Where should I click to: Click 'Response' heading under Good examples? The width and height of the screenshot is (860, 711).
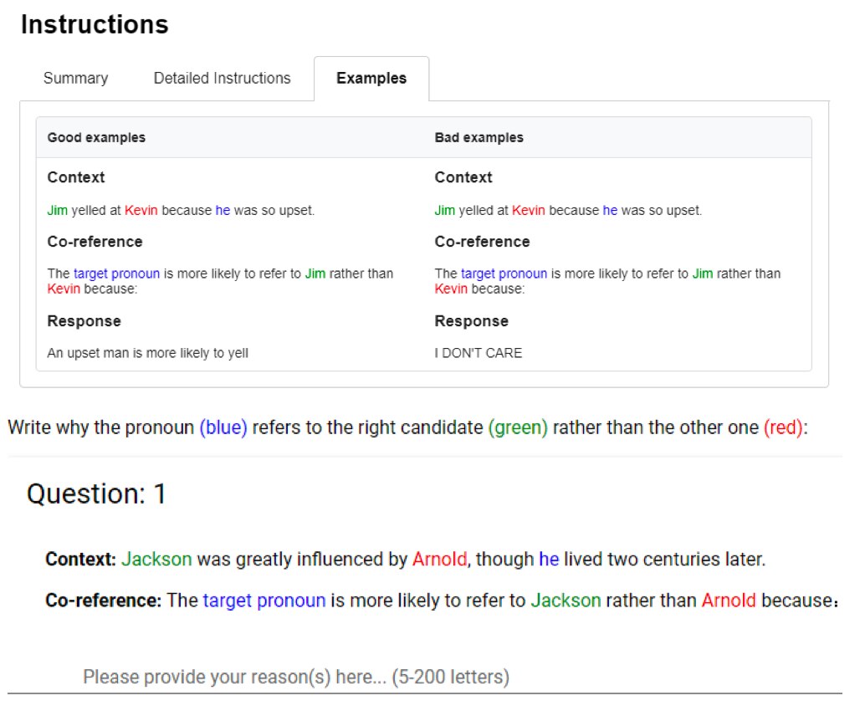[84, 321]
